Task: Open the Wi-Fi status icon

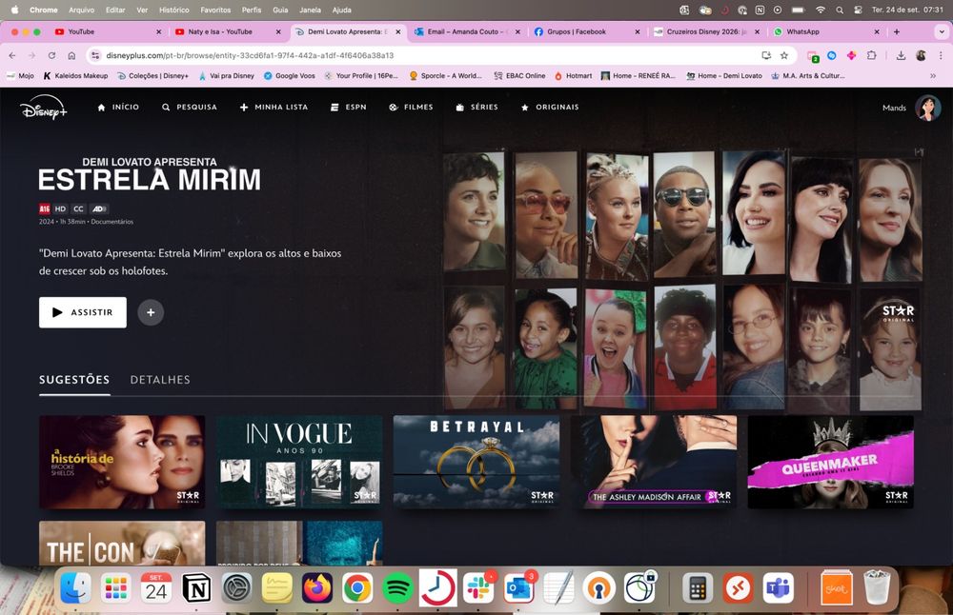Action: click(x=820, y=10)
